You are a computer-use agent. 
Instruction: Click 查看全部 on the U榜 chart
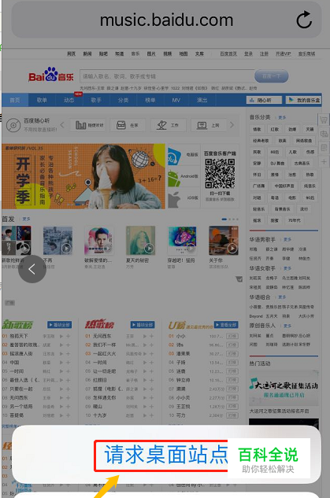[x=226, y=325]
